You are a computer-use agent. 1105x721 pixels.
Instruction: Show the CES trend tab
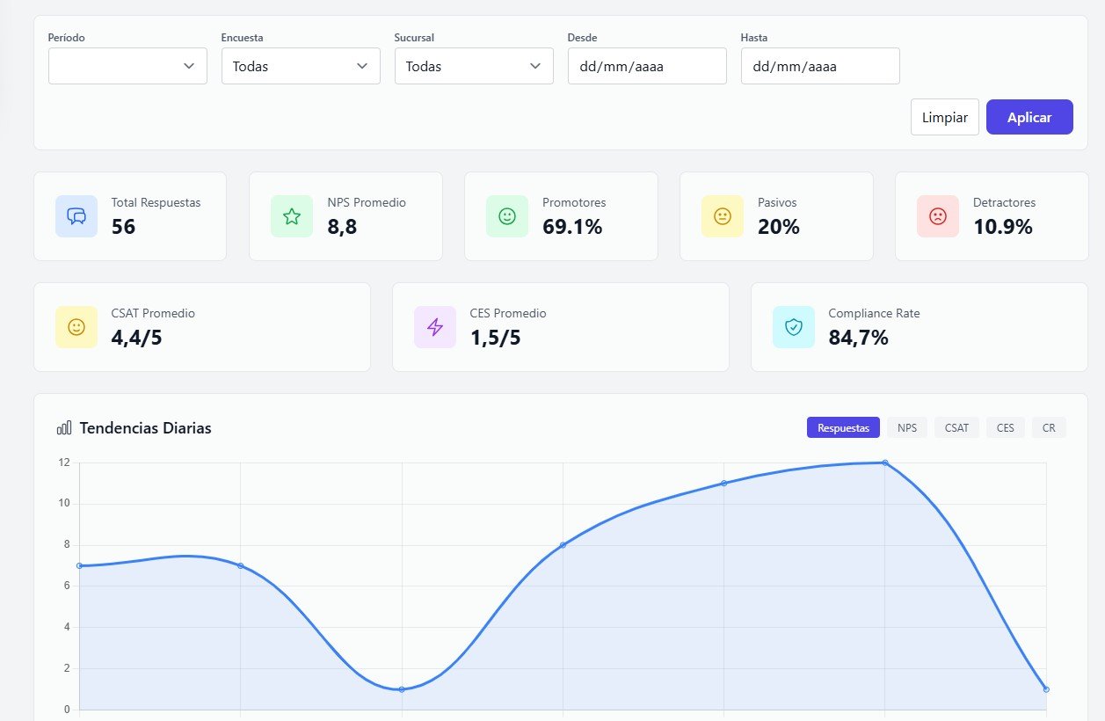(x=1005, y=428)
